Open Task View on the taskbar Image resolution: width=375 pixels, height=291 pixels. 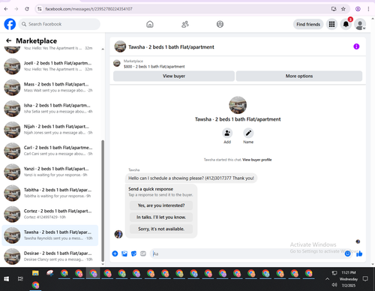[x=20, y=279]
